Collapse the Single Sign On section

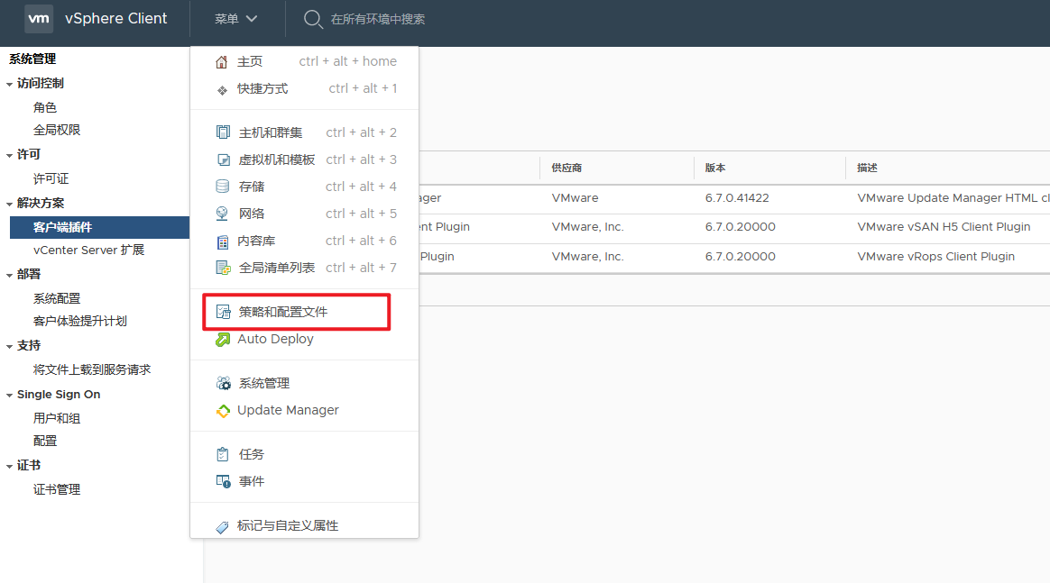(9, 396)
